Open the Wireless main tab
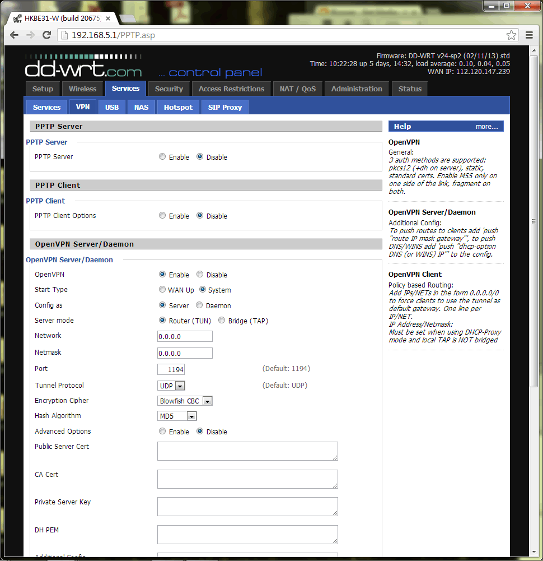Image resolution: width=543 pixels, height=561 pixels. pos(83,89)
